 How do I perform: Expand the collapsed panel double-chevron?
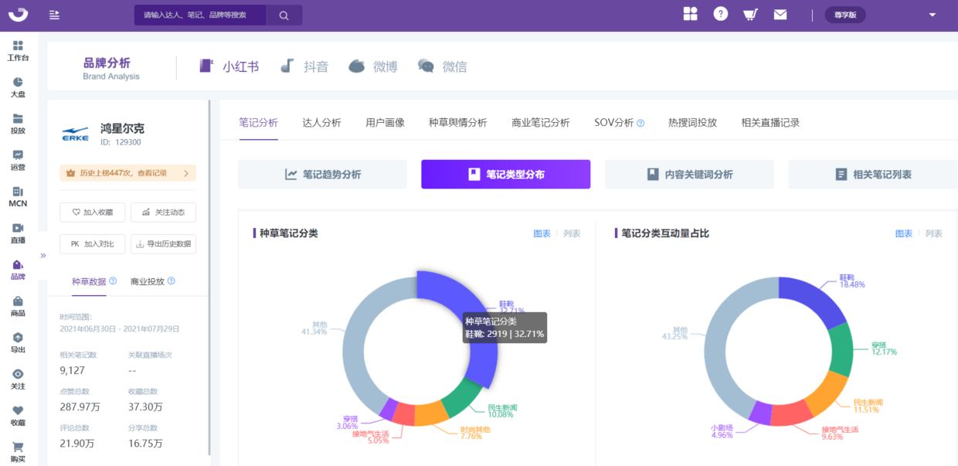coord(43,255)
